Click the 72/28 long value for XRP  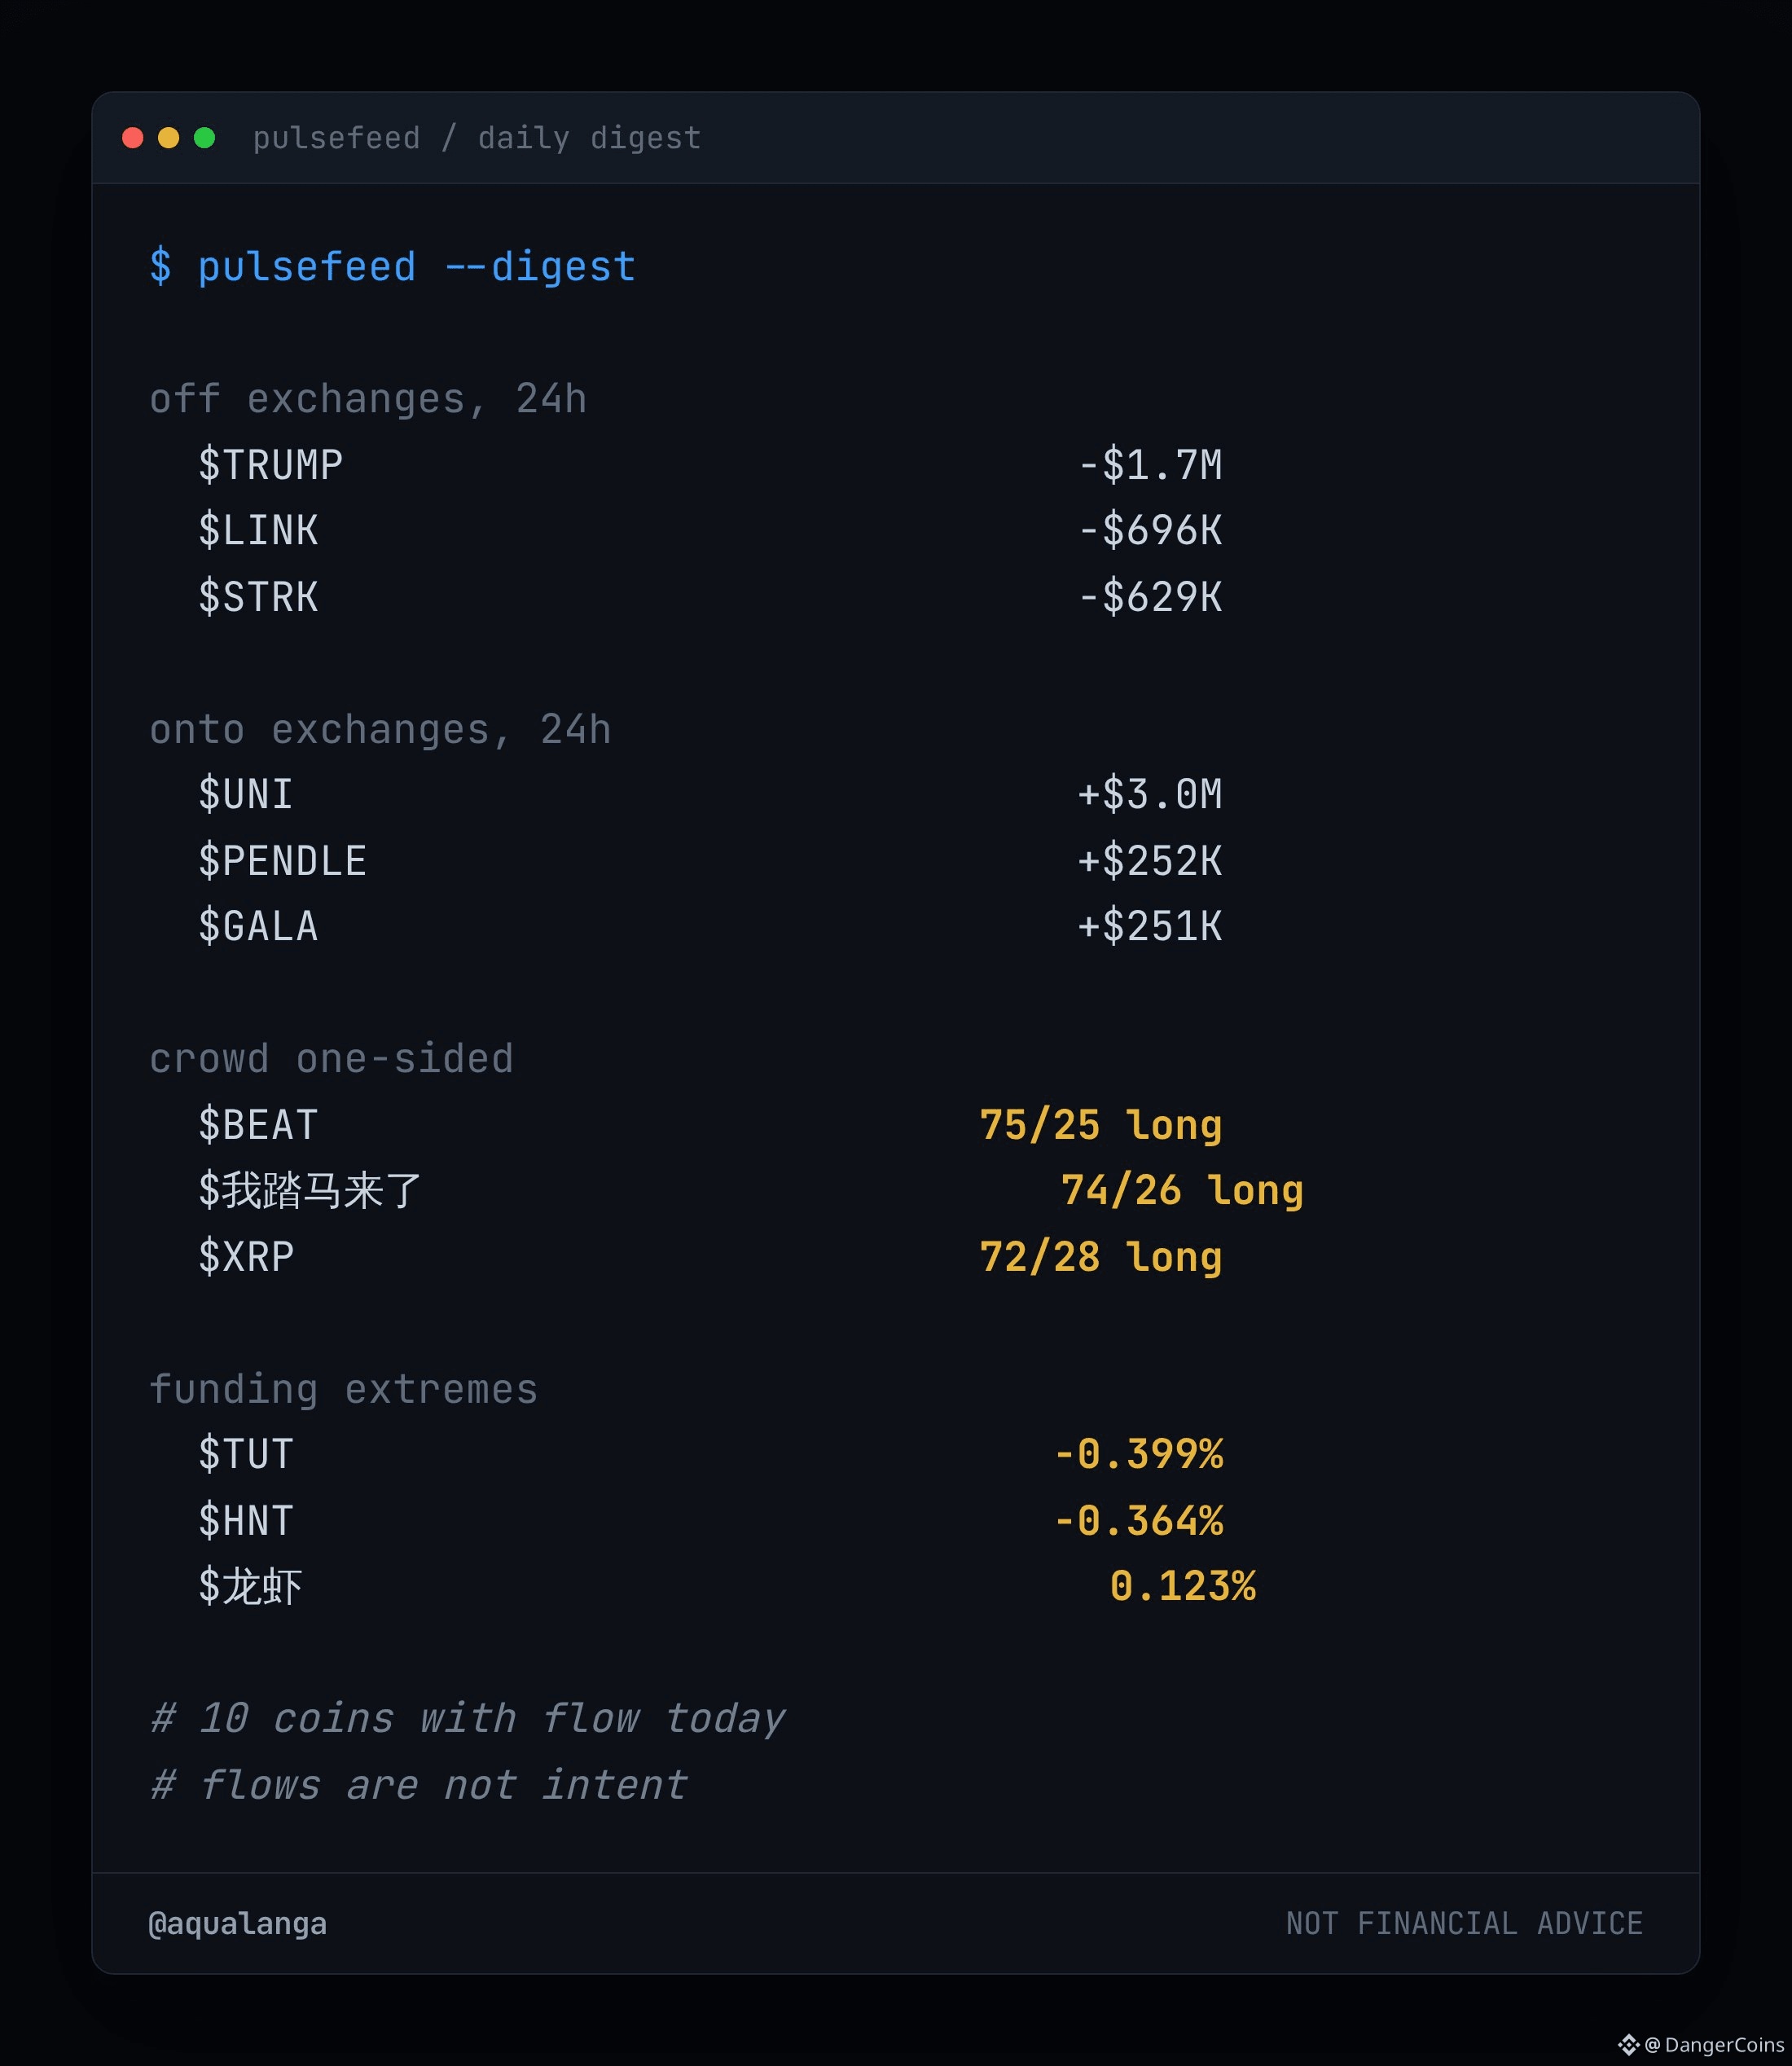click(x=1101, y=1257)
